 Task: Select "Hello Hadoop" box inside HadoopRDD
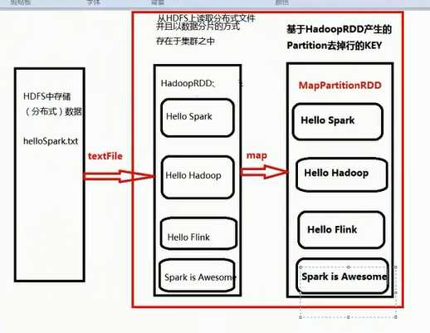pos(198,177)
